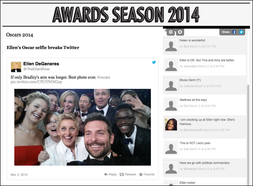Screen dimensions: 253x186
Task: Click 'by MsFabulosID March 2 at 5:35 PM'
Action: pyautogui.click(x=205, y=130)
